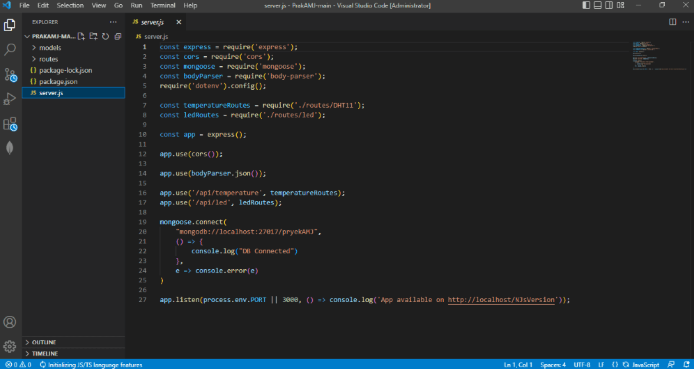Open the Run menu
Screen dimensions: 694x369
click(x=137, y=5)
